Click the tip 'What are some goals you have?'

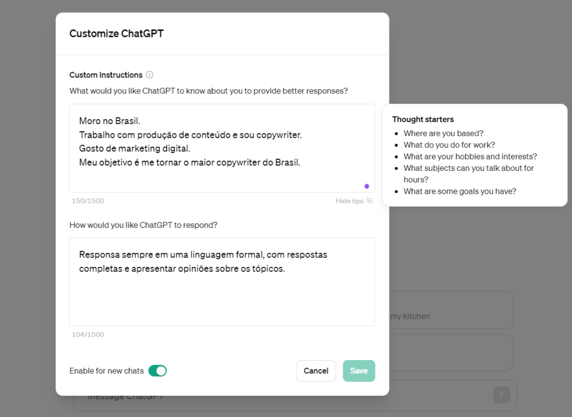tap(460, 191)
